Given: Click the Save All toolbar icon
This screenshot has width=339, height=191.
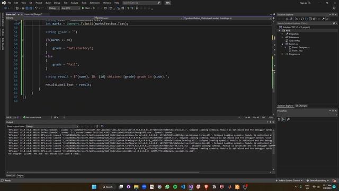Looking at the screenshot, I should click(31, 8).
